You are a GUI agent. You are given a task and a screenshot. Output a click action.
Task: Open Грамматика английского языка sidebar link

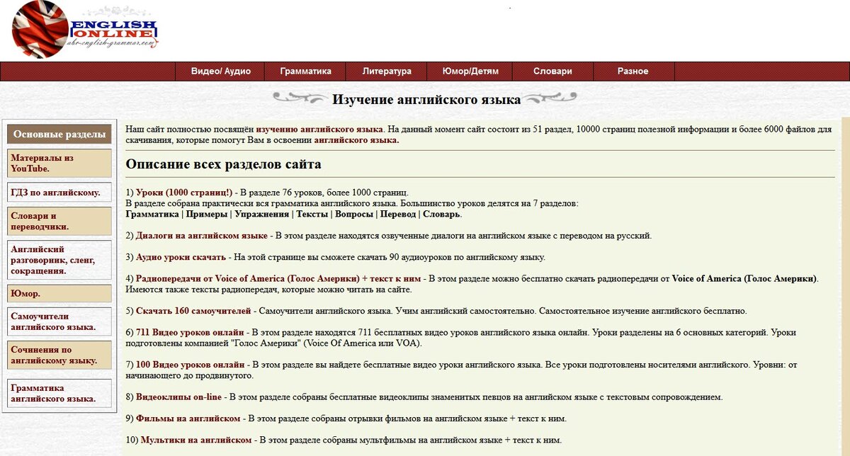point(59,394)
